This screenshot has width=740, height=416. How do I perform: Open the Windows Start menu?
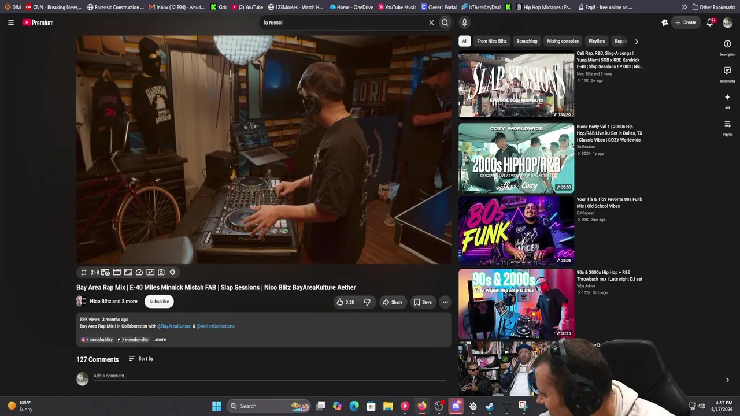217,406
